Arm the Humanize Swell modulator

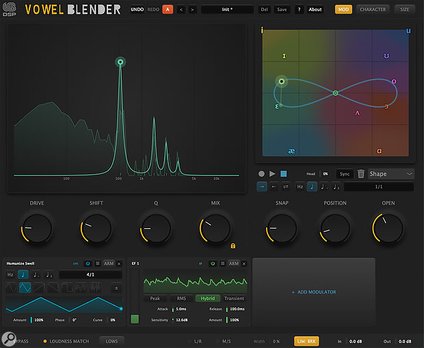point(109,263)
